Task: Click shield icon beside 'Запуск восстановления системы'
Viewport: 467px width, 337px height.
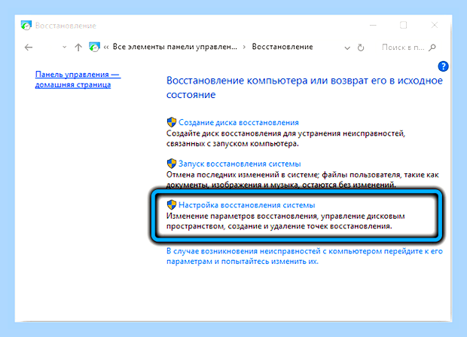Action: pos(172,163)
